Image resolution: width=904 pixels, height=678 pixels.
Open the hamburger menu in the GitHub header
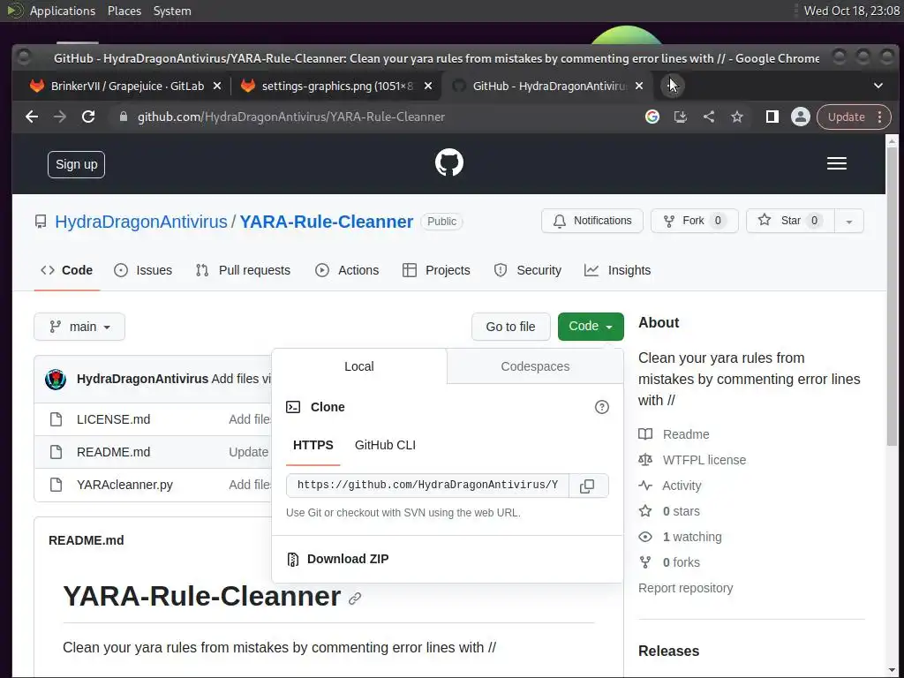click(x=837, y=163)
